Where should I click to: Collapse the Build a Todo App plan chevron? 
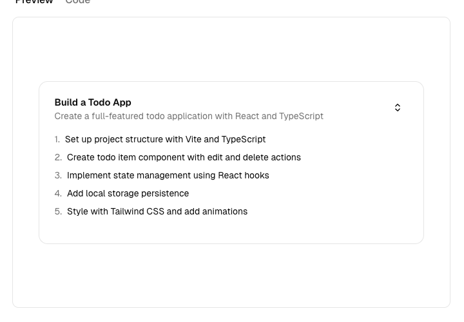point(398,108)
